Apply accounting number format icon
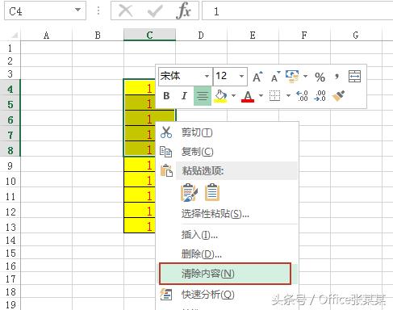This screenshot has width=393, height=310. (x=292, y=76)
